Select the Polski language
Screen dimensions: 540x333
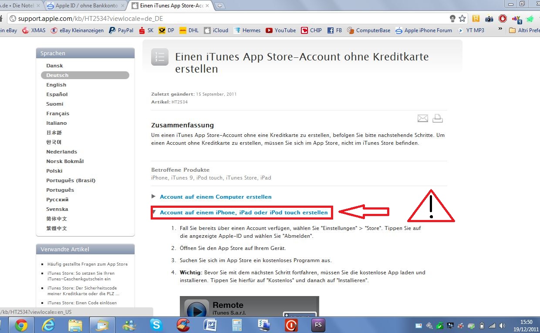pyautogui.click(x=54, y=171)
